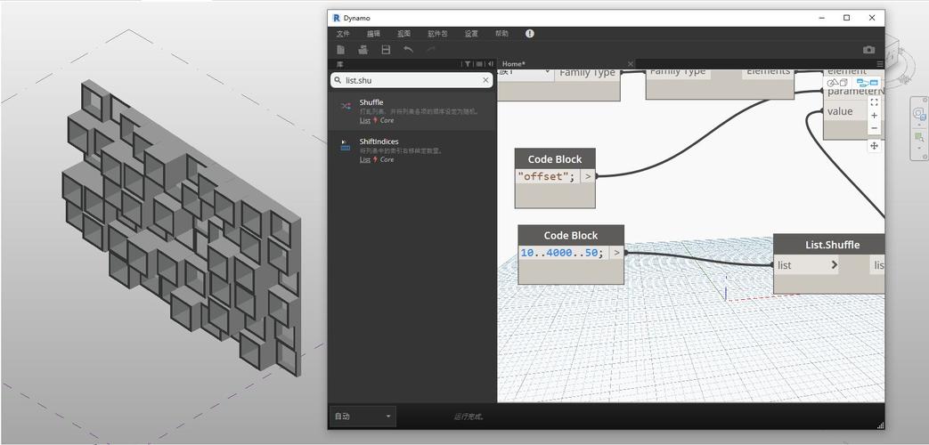Click the Redo arrow in Dynamo toolbar
Image resolution: width=929 pixels, height=445 pixels.
[x=431, y=50]
